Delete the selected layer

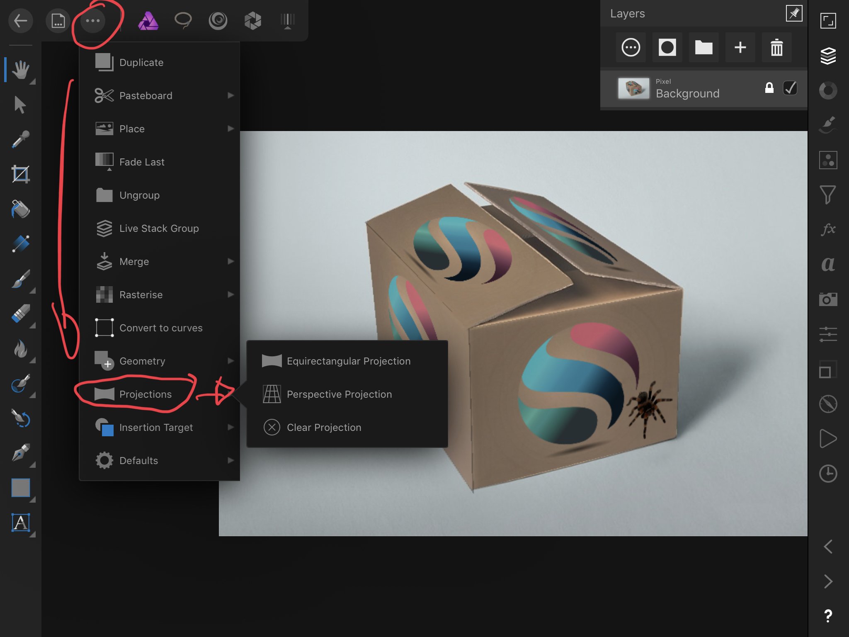click(777, 47)
